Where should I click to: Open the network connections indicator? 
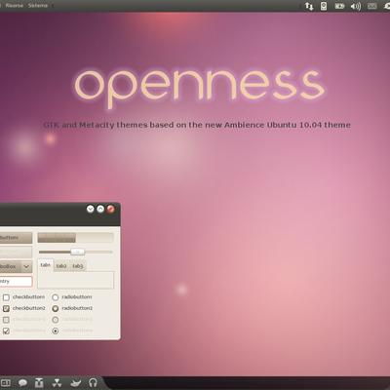pyautogui.click(x=309, y=6)
